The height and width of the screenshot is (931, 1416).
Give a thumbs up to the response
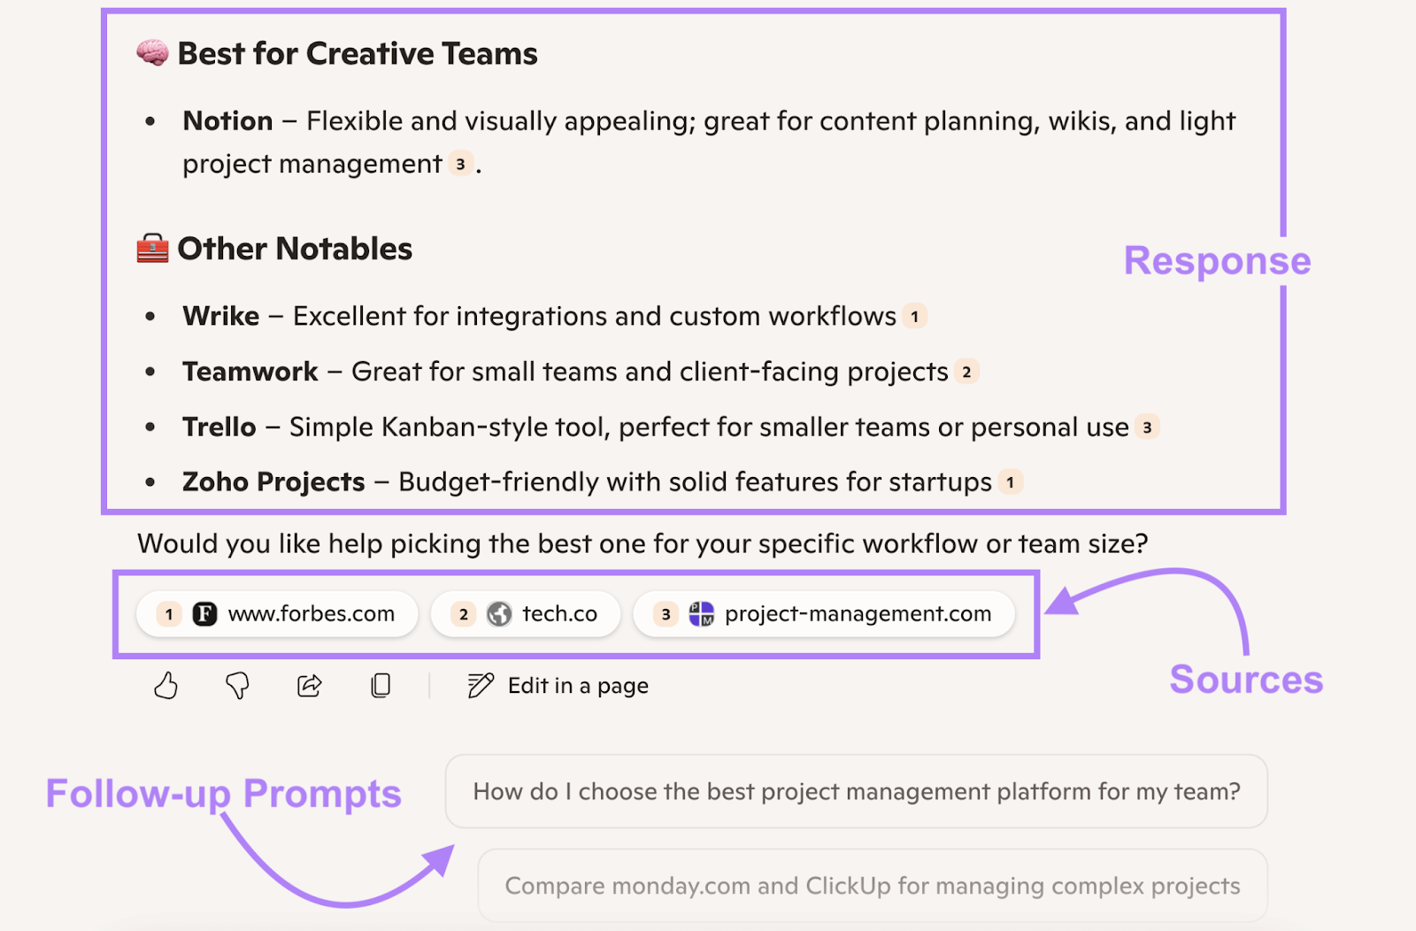coord(166,685)
